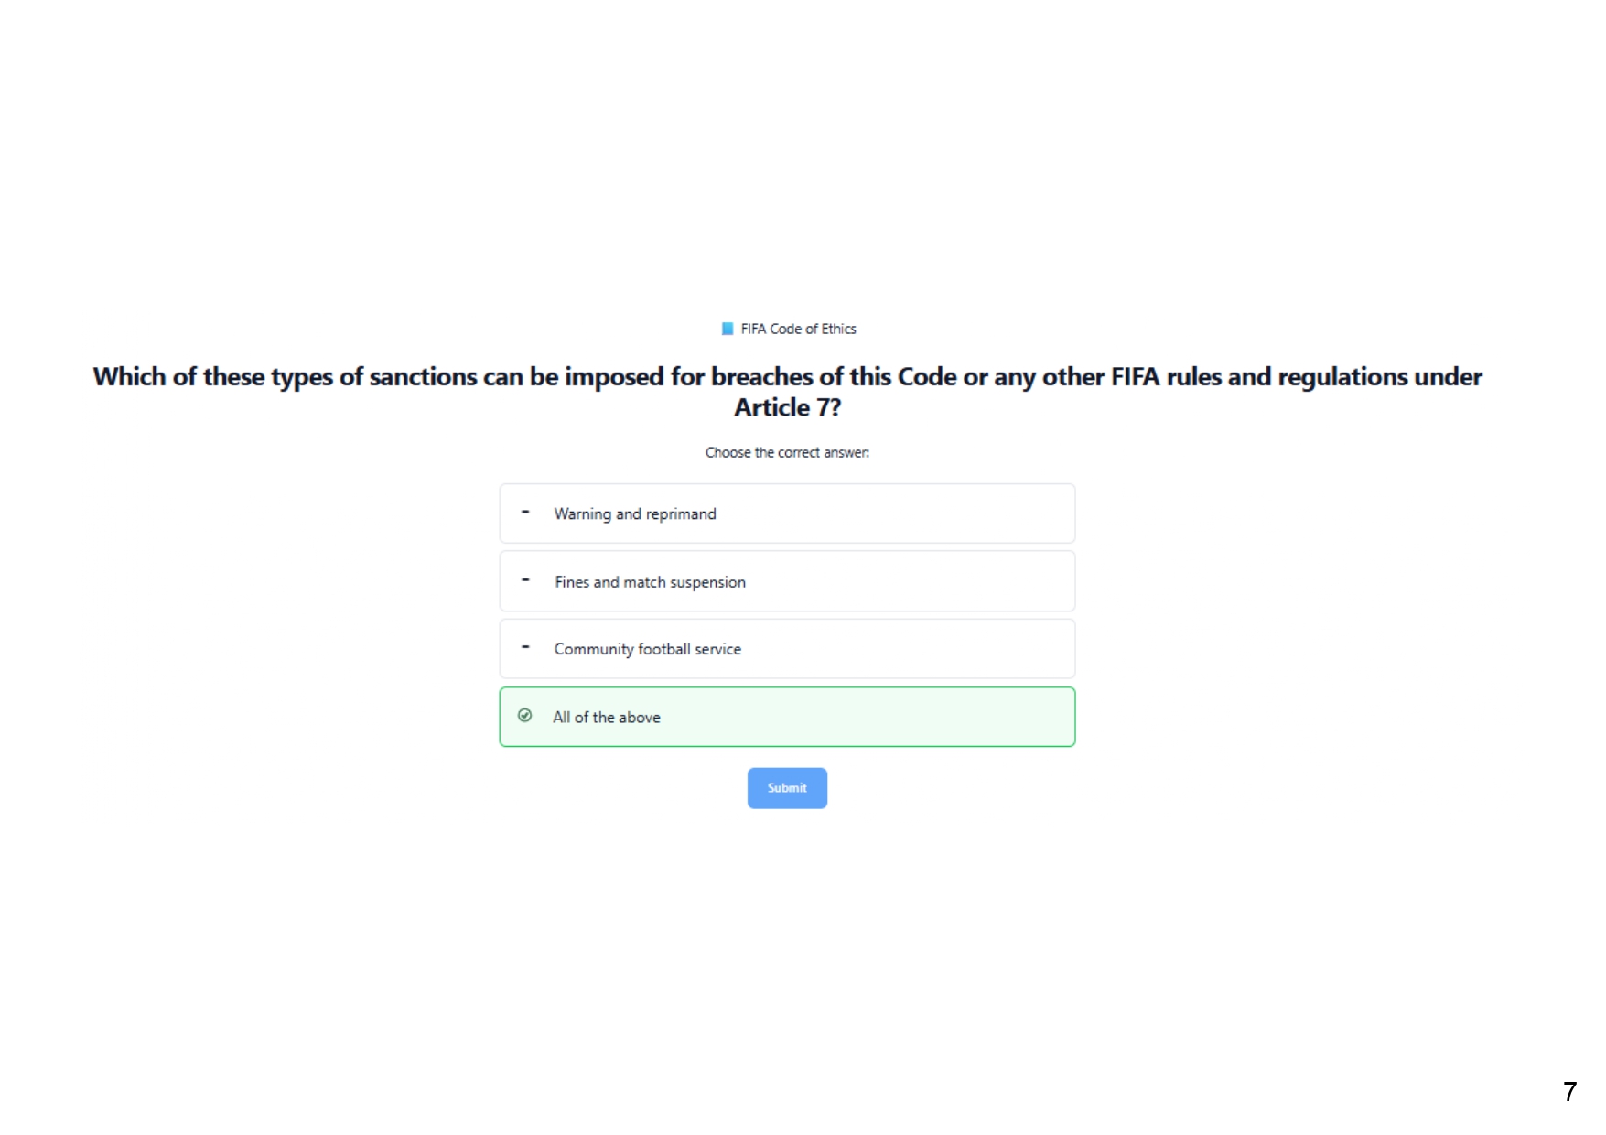Click the dash marker beside Fines and match suspension
The image size is (1606, 1135).
[525, 579]
